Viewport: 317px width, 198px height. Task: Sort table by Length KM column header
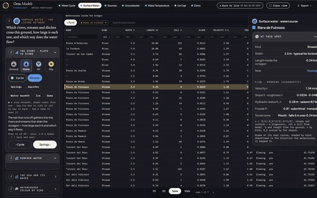tap(152, 30)
